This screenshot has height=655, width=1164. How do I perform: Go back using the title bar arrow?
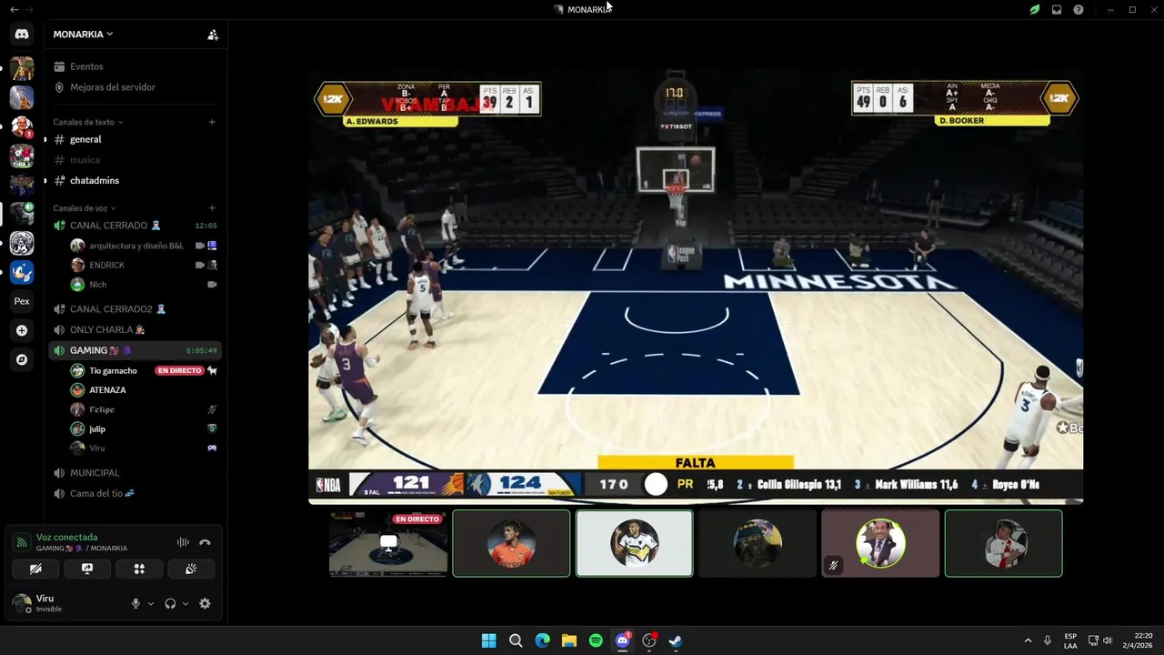click(x=14, y=9)
